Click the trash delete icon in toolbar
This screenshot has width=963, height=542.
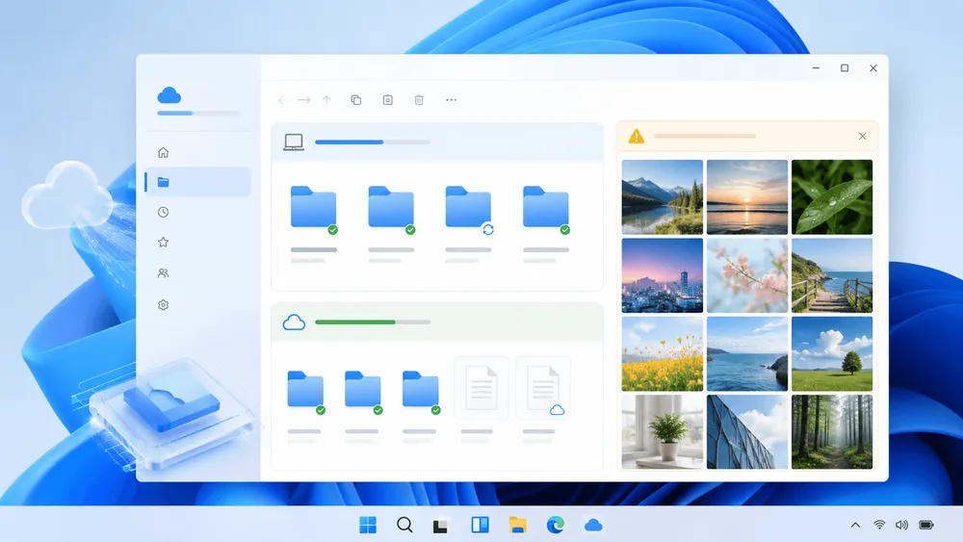pos(419,100)
